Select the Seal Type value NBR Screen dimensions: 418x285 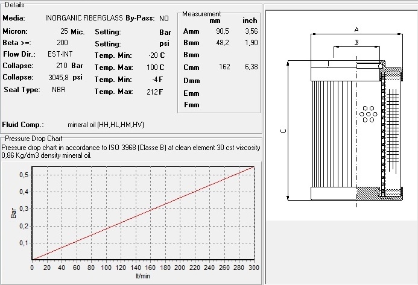59,90
